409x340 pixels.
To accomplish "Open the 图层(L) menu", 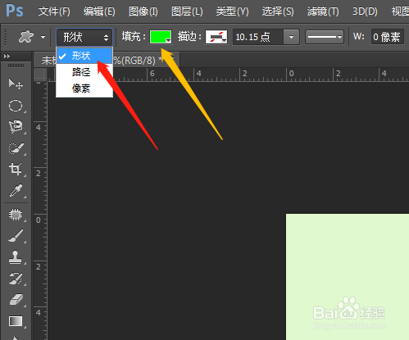I will [x=187, y=11].
